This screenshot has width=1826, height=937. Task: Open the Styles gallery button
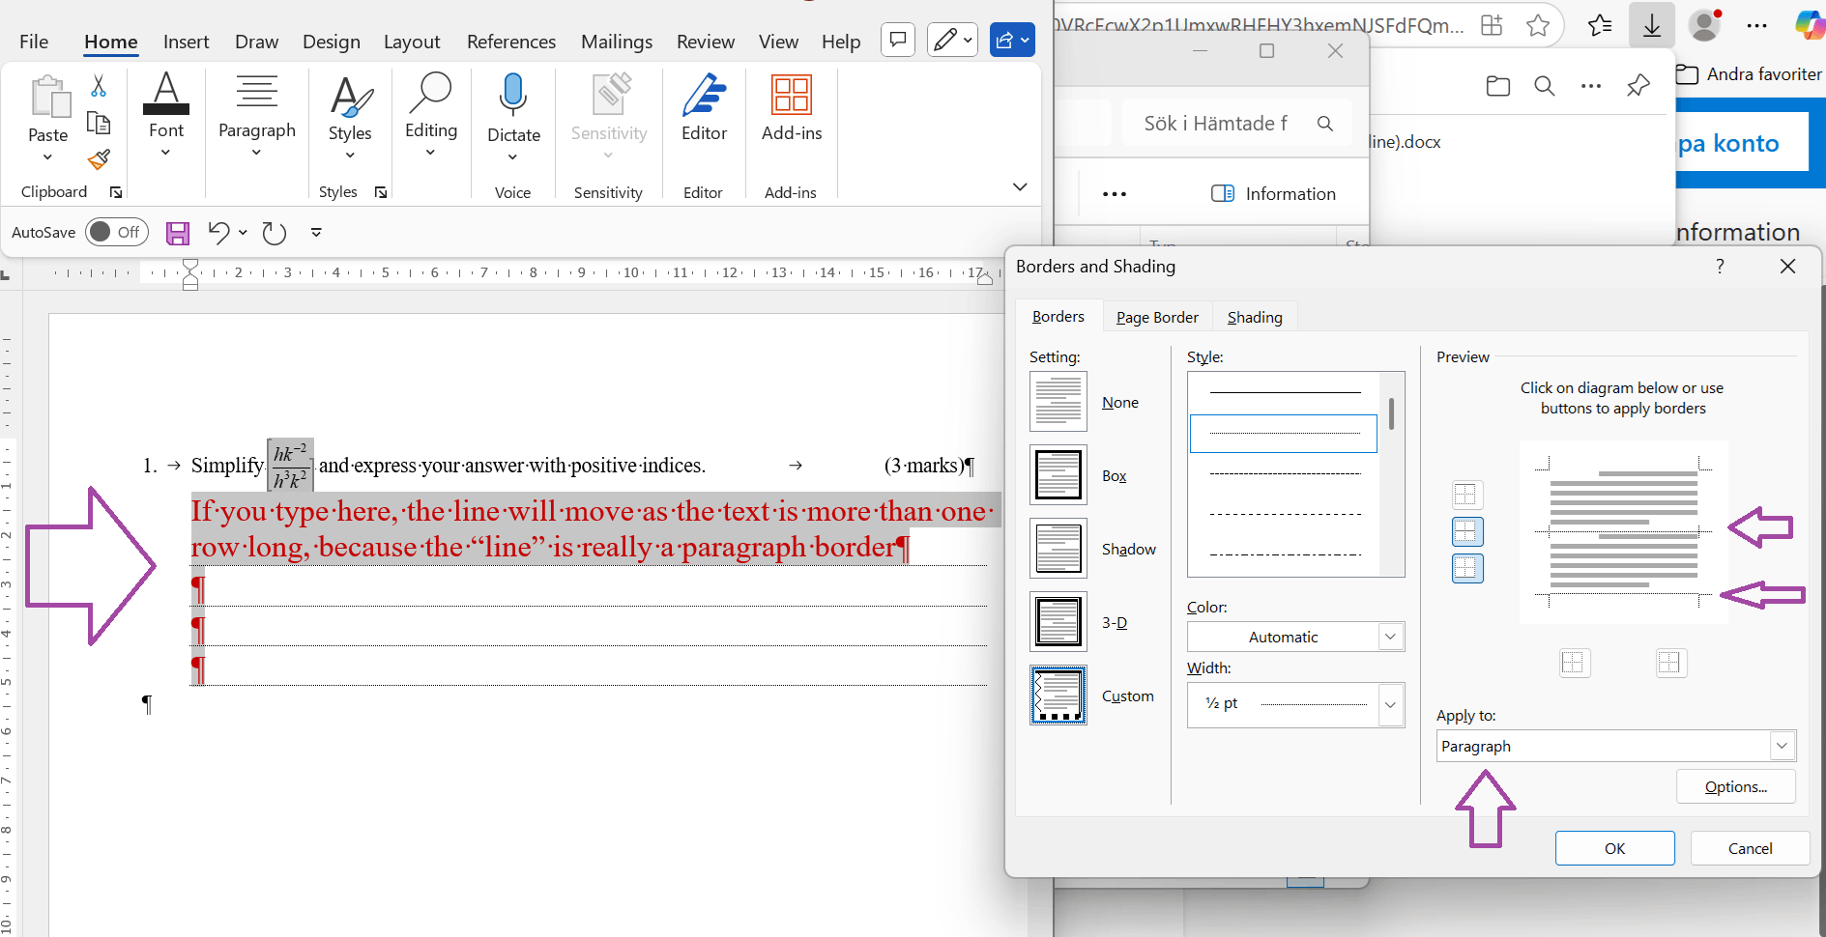click(350, 116)
